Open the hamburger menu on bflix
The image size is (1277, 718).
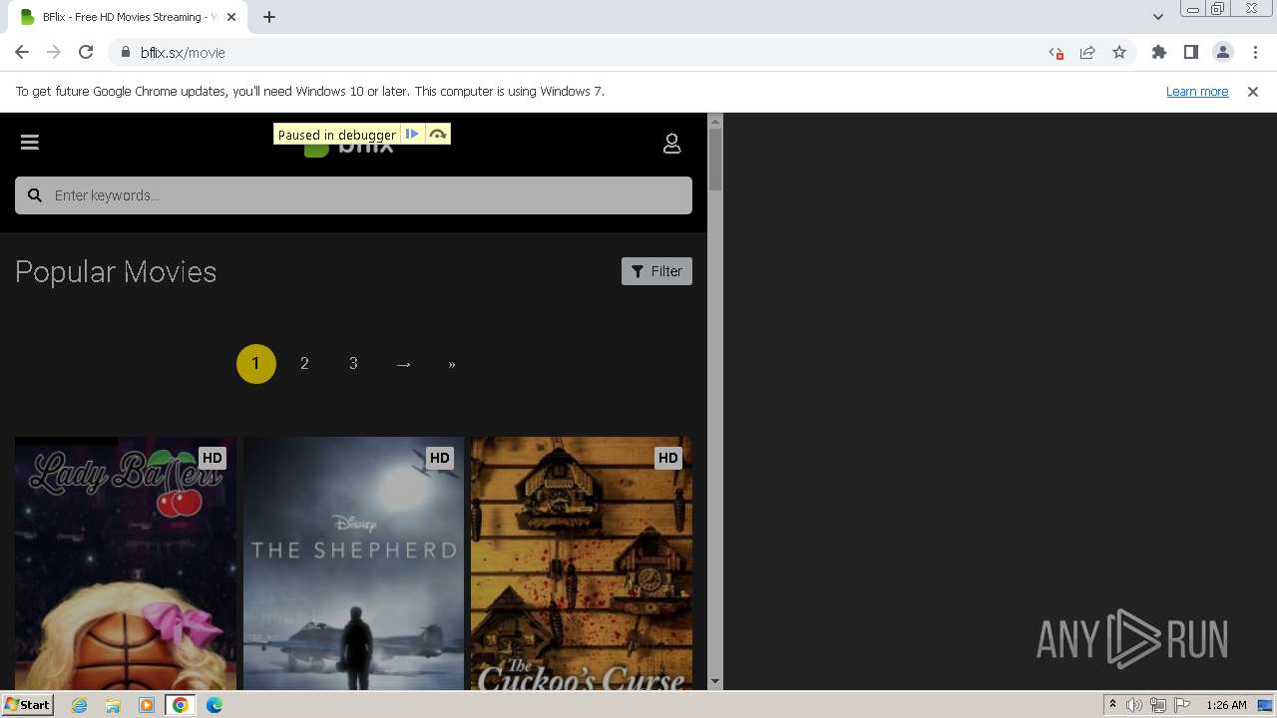pos(30,143)
